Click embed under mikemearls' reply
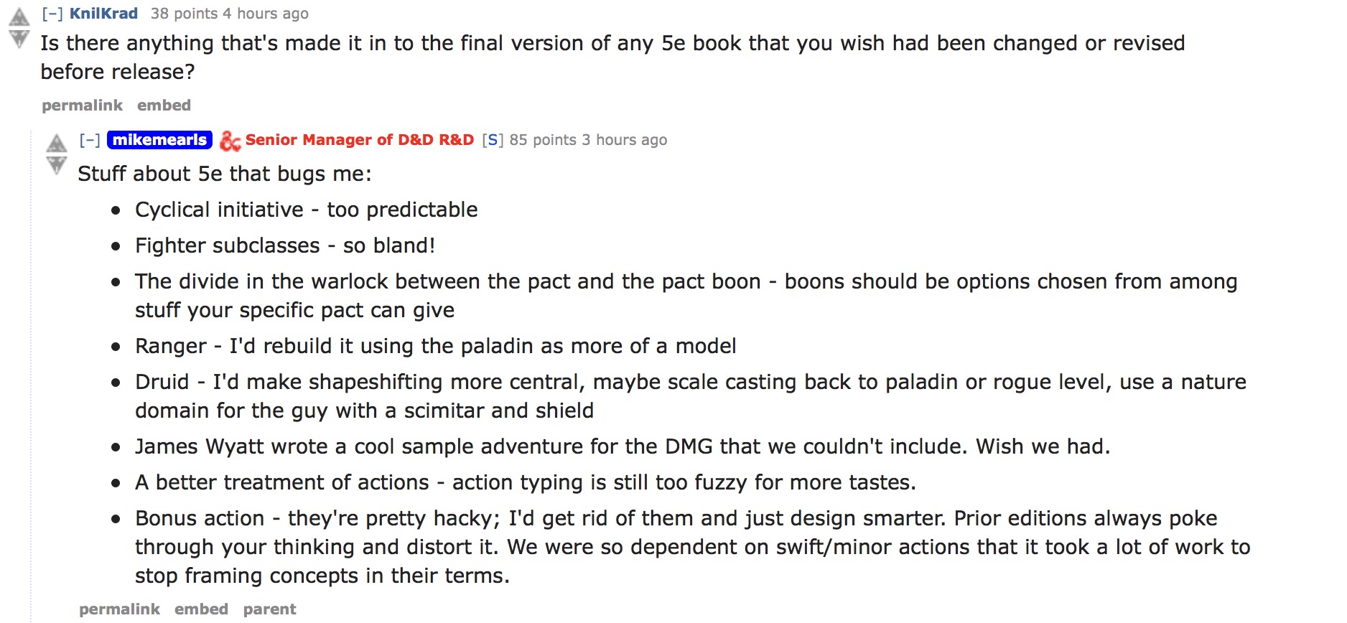 click(x=201, y=609)
